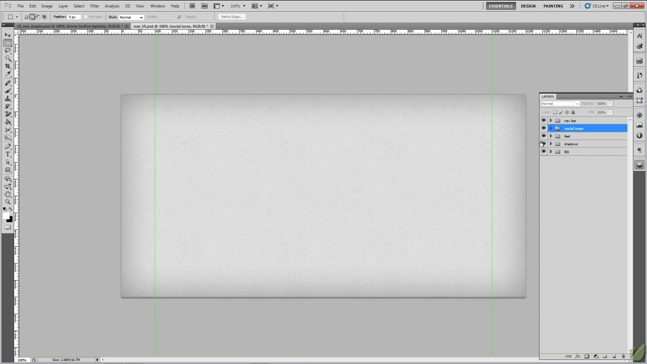Launch Adobe Bridge from the application bar
Image resolution: width=647 pixels, height=364 pixels.
tap(192, 6)
